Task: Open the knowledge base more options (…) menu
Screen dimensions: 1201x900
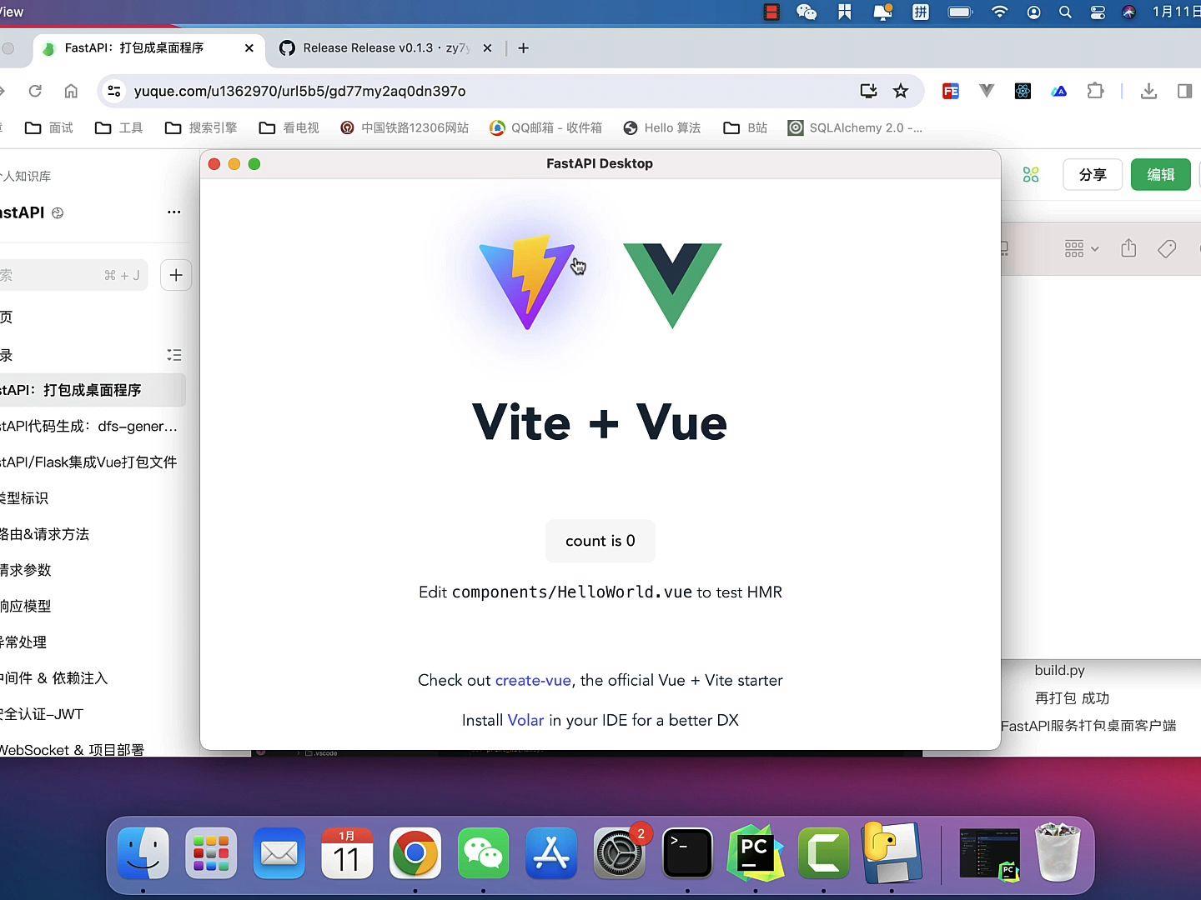Action: 173,212
